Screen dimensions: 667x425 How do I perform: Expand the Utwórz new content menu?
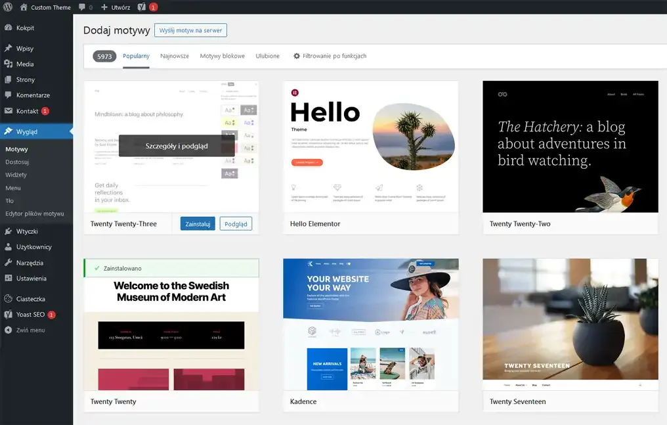116,7
